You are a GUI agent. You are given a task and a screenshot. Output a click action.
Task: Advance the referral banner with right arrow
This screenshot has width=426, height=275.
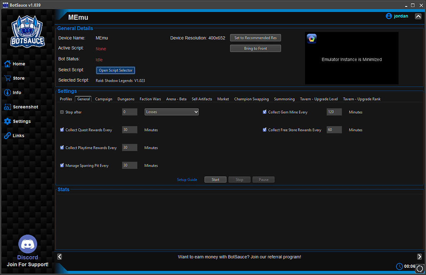420,257
